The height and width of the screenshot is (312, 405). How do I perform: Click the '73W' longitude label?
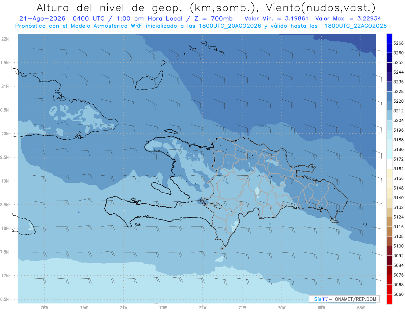[163, 307]
